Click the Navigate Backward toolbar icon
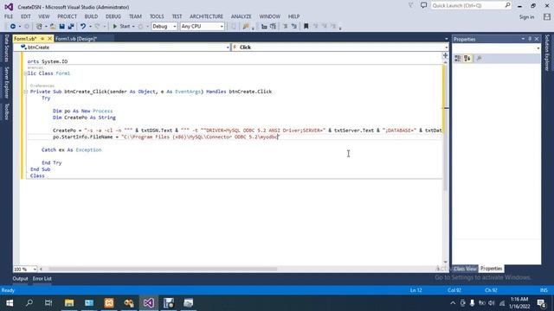This screenshot has height=311, width=554. (13, 27)
